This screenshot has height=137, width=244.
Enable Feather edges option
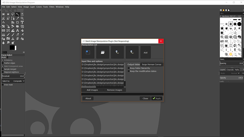pyautogui.click(x=3, y=63)
